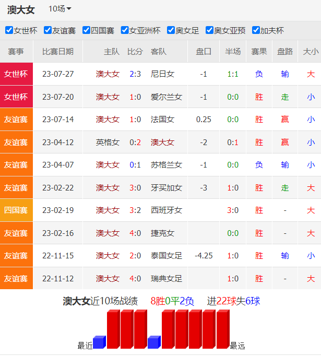Click the 比赛日期 column header
This screenshot has height=356, width=321.
click(57, 52)
